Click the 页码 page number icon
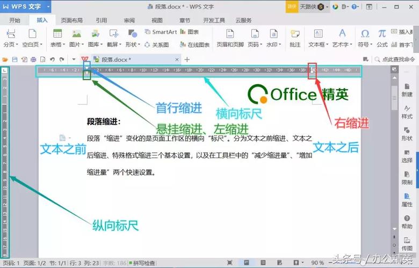This screenshot has height=268, width=419. coord(255,34)
